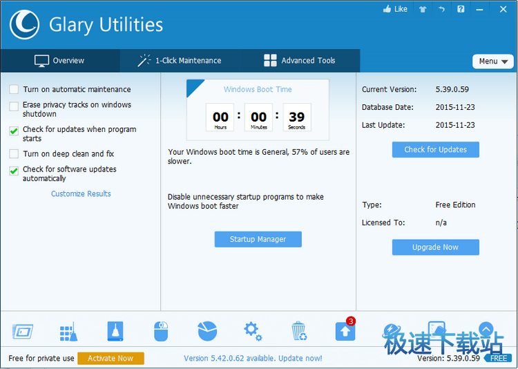The height and width of the screenshot is (369, 518).
Task: Open the help question mark icon
Action: click(461, 9)
